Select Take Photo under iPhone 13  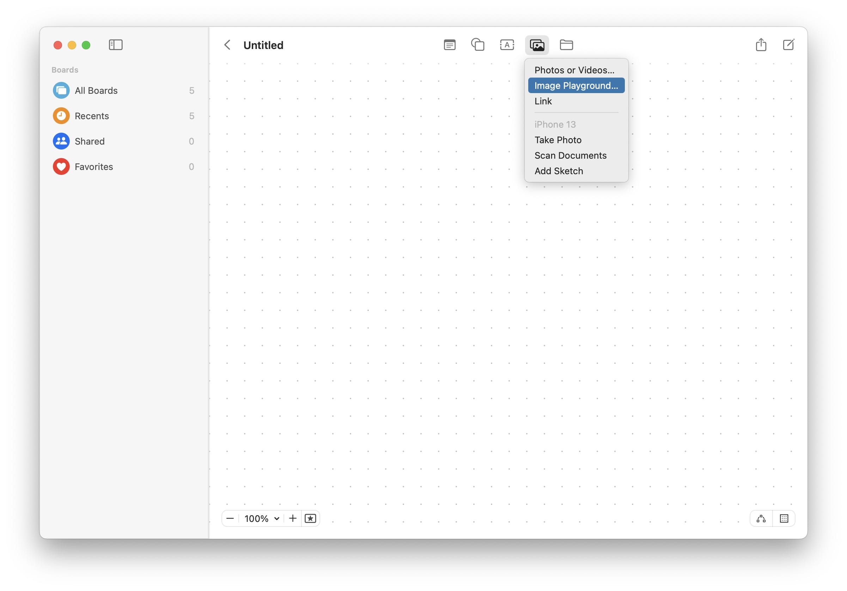pyautogui.click(x=576, y=140)
